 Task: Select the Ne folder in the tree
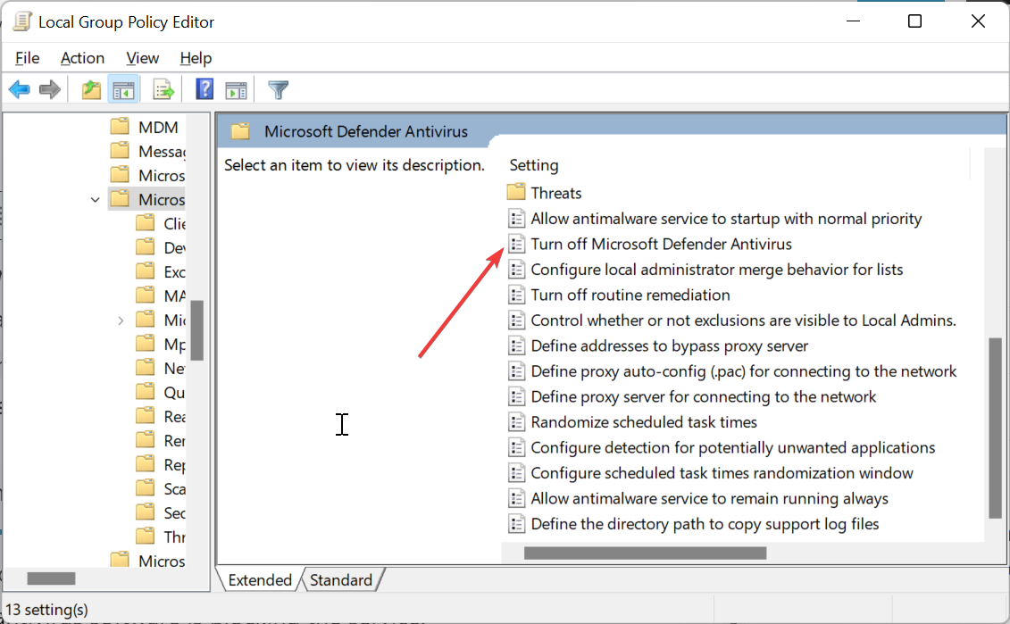click(174, 368)
